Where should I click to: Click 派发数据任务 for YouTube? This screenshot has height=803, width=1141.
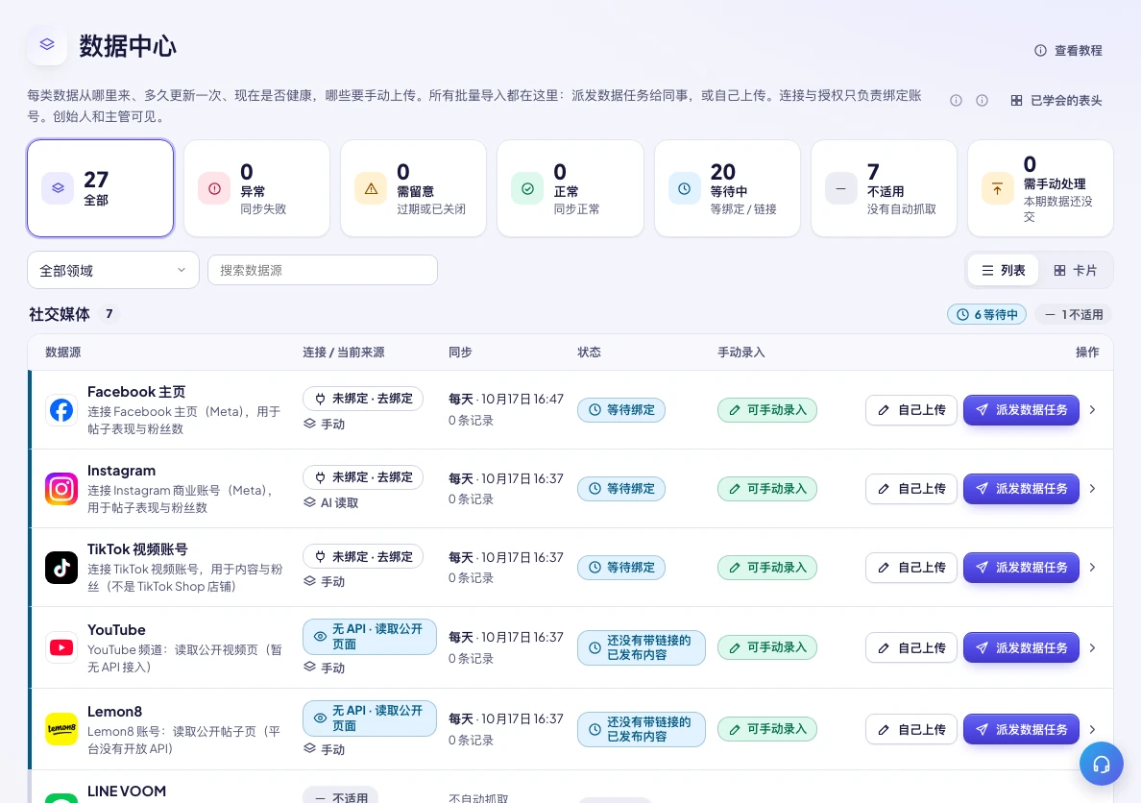[1021, 647]
